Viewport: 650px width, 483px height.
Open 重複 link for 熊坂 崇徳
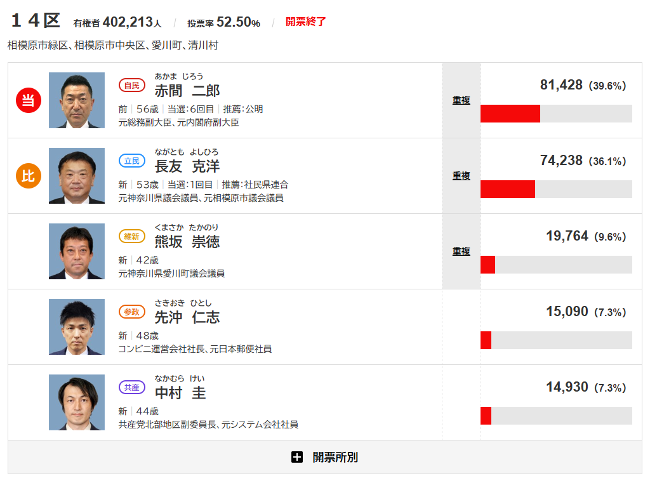click(461, 251)
